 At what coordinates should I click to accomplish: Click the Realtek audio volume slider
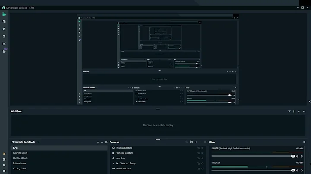(253, 156)
